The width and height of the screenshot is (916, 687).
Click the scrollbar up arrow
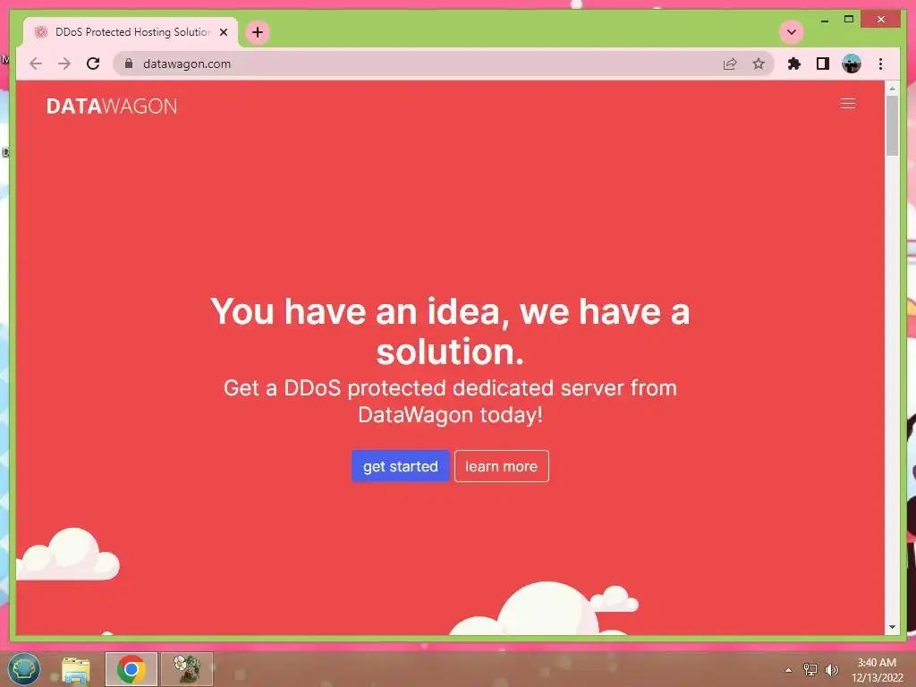coord(892,89)
